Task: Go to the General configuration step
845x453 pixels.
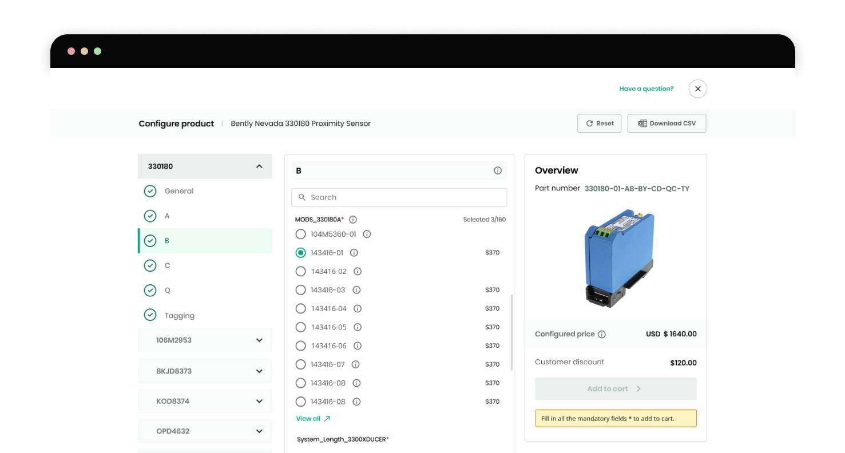Action: tap(178, 191)
